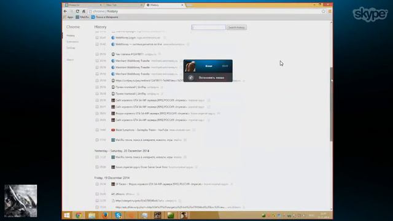Screen dimensions: 393x221
Task: Click into the history search field
Action: [x=208, y=27]
